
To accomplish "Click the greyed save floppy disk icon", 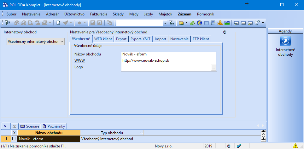I will (93, 23).
